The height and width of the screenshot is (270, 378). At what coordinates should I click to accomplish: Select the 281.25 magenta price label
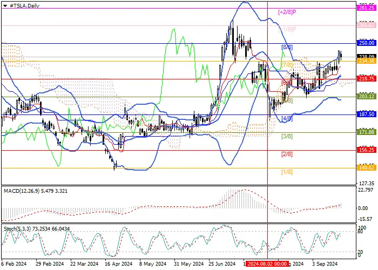(x=367, y=8)
